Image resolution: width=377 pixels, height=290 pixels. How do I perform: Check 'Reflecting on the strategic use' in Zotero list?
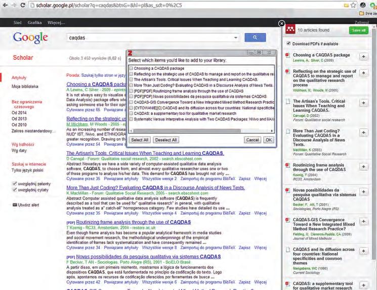[131, 74]
